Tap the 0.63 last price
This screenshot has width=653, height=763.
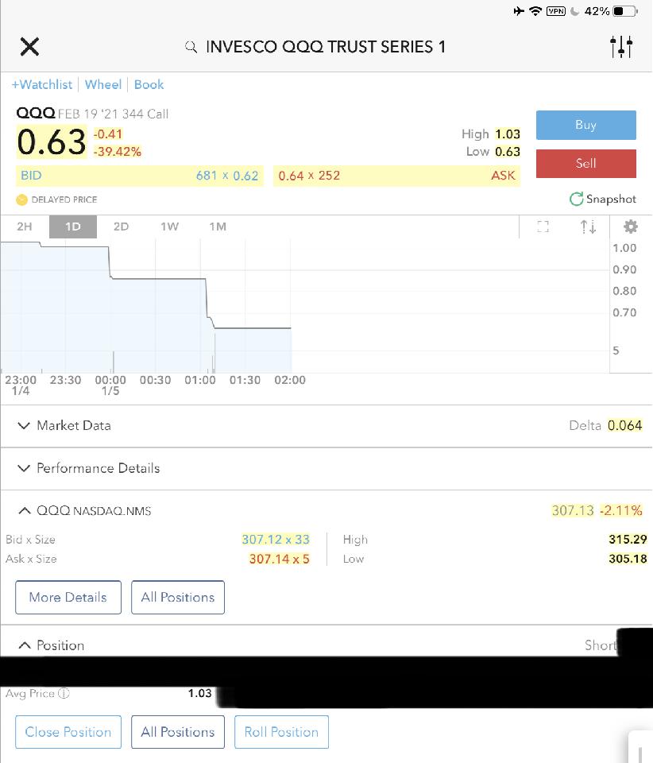pyautogui.click(x=52, y=142)
